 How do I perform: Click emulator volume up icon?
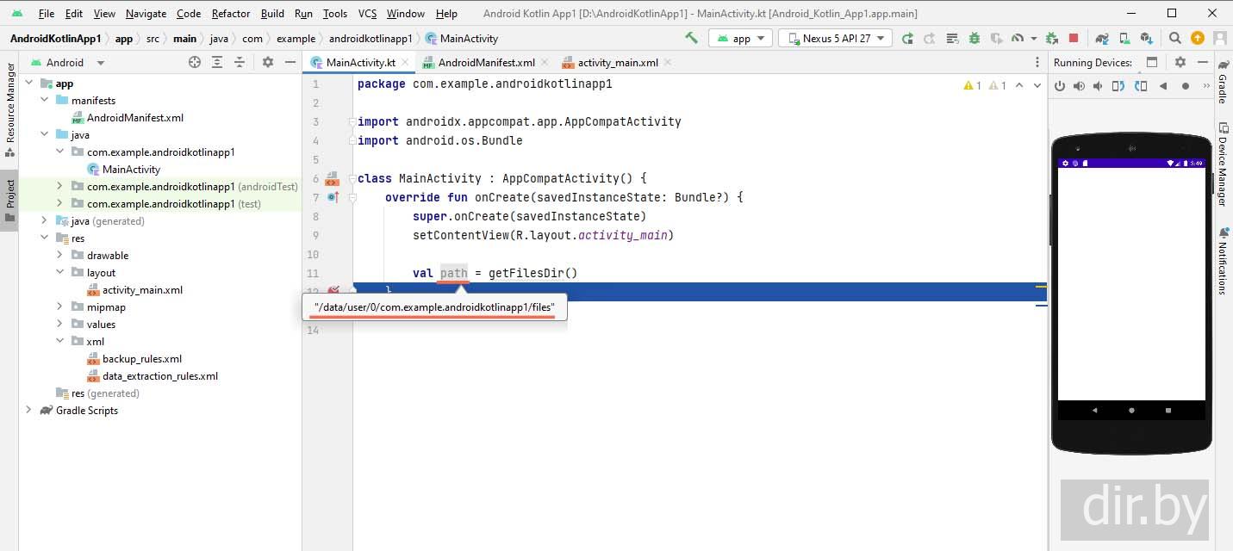[x=1079, y=86]
